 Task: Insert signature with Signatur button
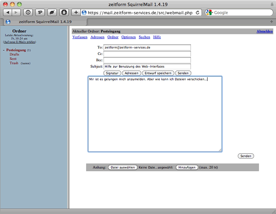tap(112, 73)
